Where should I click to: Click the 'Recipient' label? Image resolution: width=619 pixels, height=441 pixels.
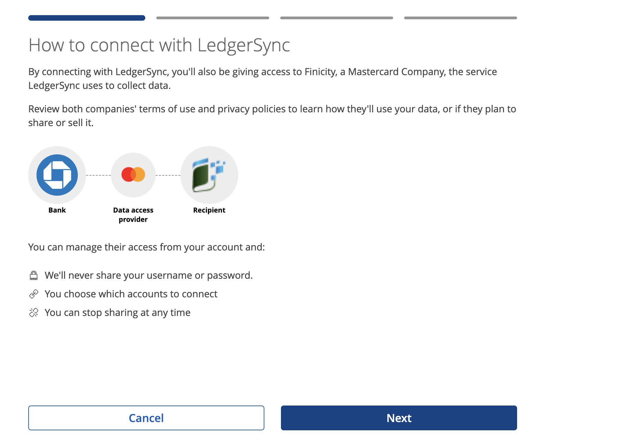[x=209, y=210]
